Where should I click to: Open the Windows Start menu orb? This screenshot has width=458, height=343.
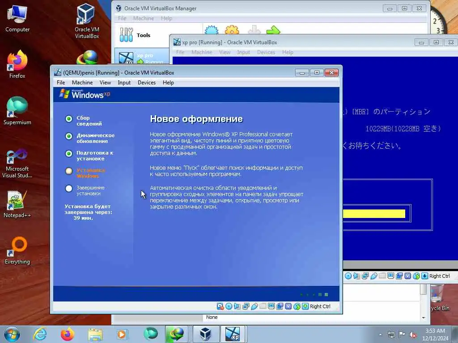pyautogui.click(x=12, y=334)
